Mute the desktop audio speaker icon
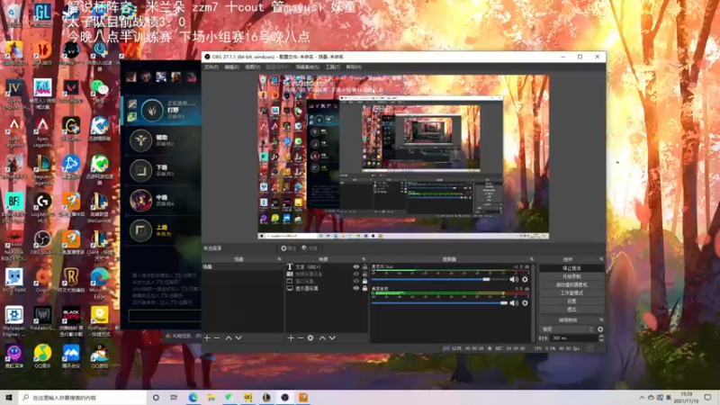The height and width of the screenshot is (405, 720). click(514, 303)
